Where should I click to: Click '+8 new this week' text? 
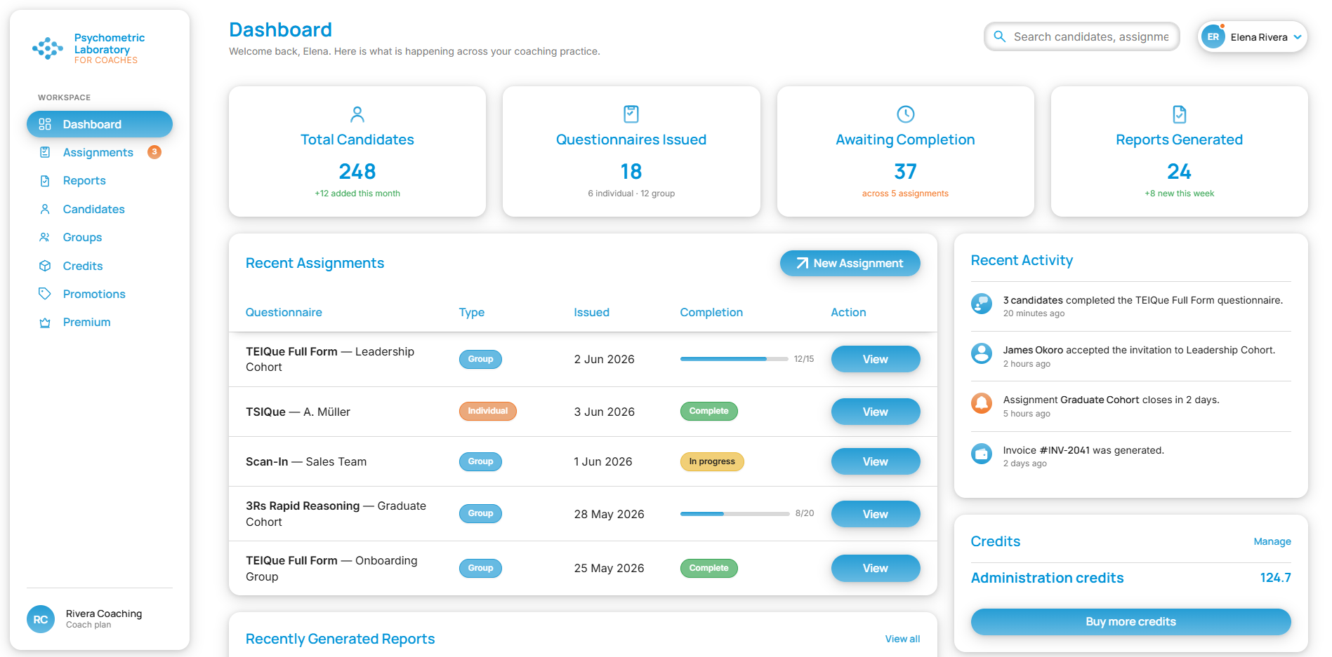(1180, 194)
